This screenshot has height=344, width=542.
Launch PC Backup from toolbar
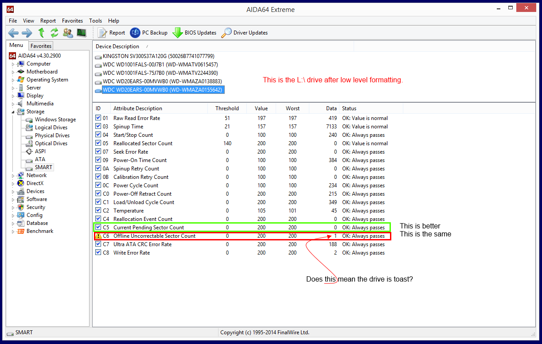point(149,32)
